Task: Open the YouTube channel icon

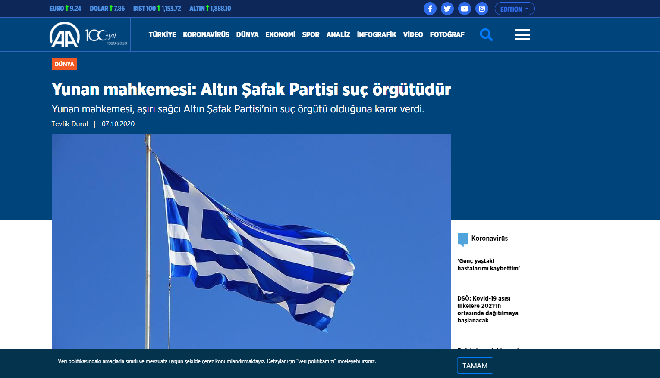Action: coord(464,9)
